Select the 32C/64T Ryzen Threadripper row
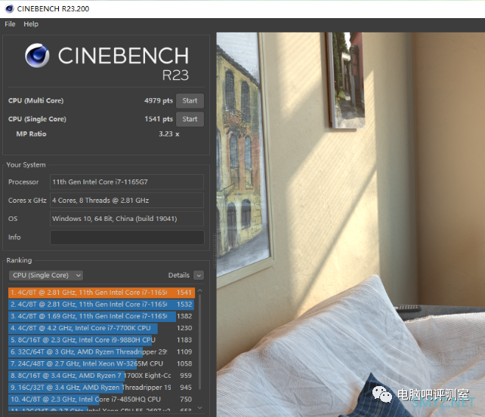485x417 pixels. click(101, 352)
